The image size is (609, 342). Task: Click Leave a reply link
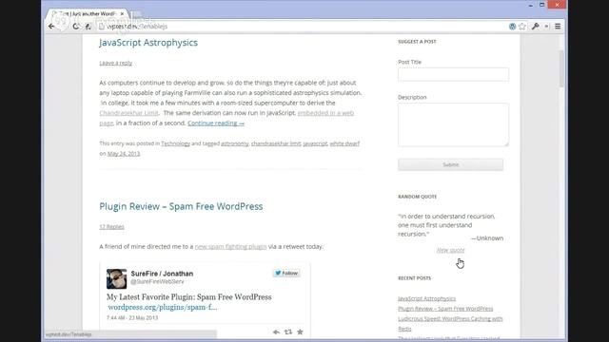click(x=116, y=63)
